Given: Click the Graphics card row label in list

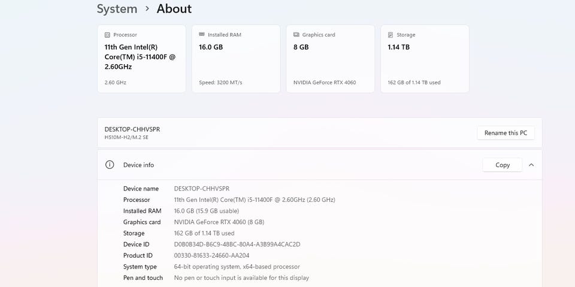Looking at the screenshot, I should pyautogui.click(x=142, y=222).
